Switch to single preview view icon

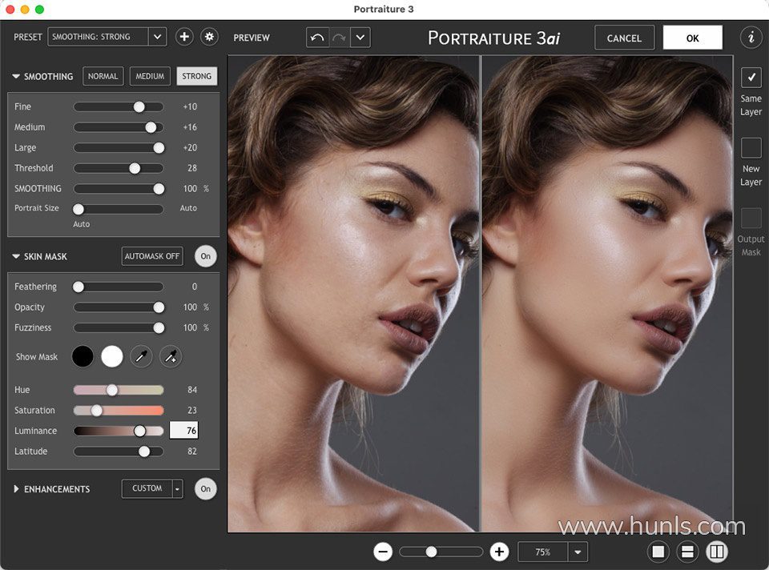[658, 552]
